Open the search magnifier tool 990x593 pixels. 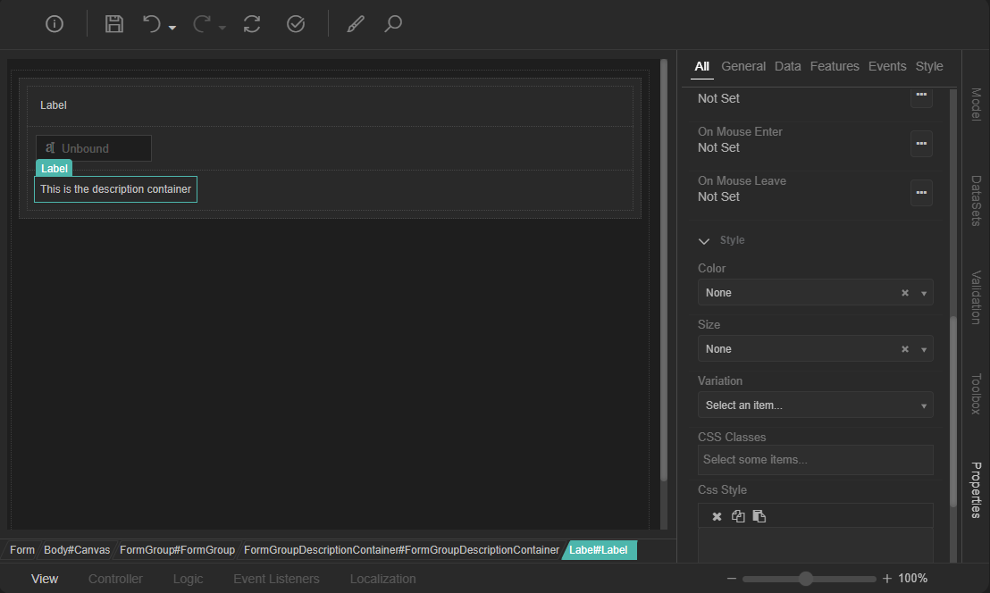393,24
